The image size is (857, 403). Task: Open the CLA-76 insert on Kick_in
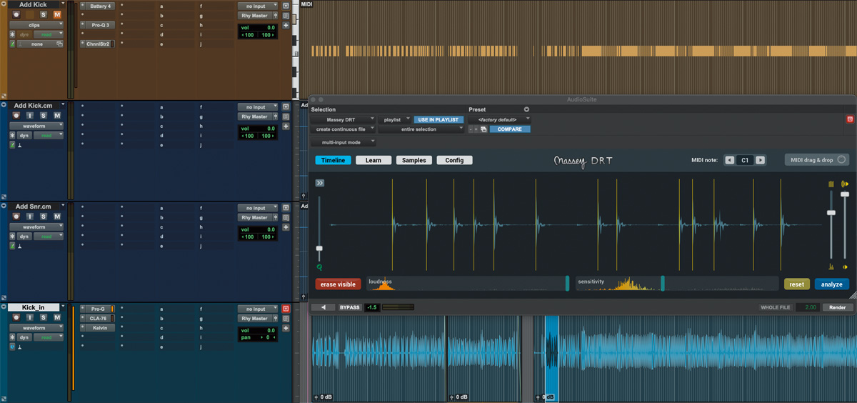(x=99, y=319)
